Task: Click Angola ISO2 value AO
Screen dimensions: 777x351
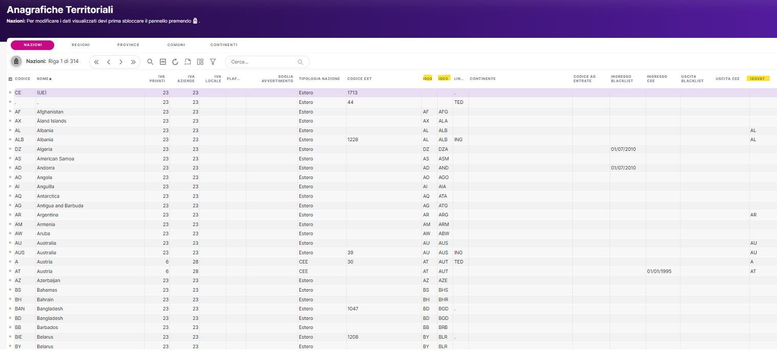Action: click(426, 178)
